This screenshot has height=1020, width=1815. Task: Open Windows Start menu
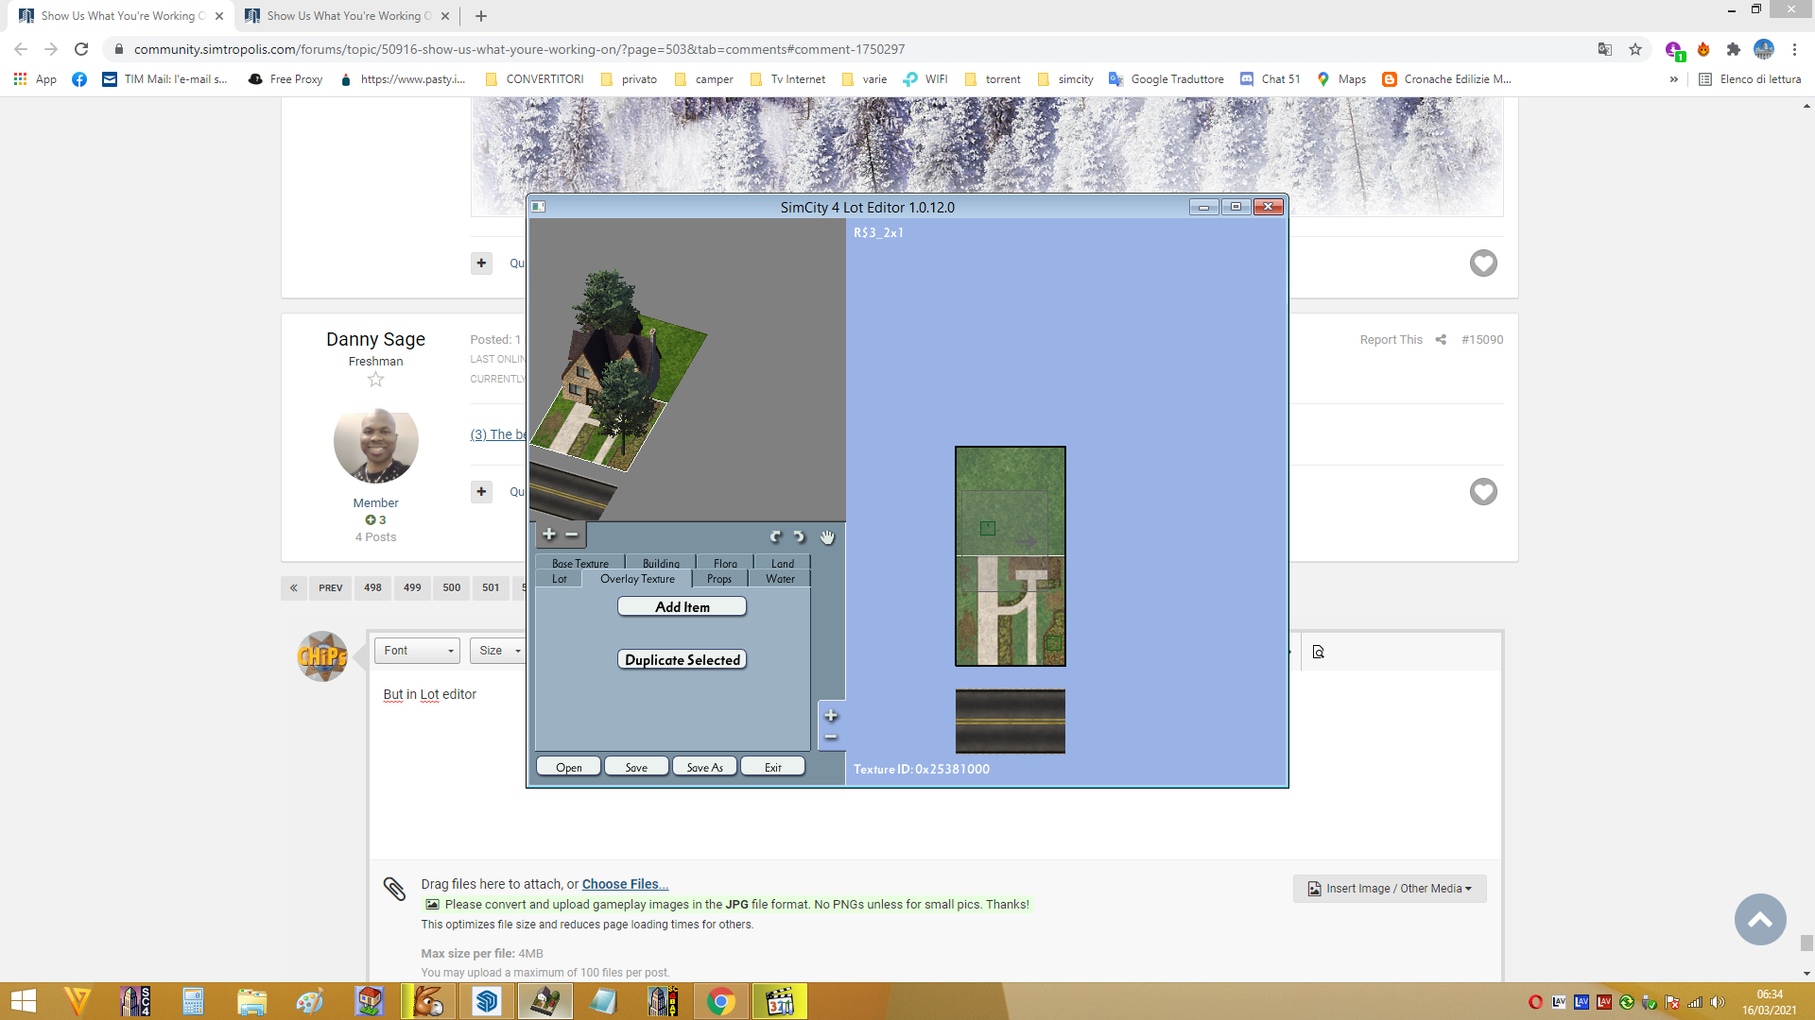click(x=24, y=1001)
